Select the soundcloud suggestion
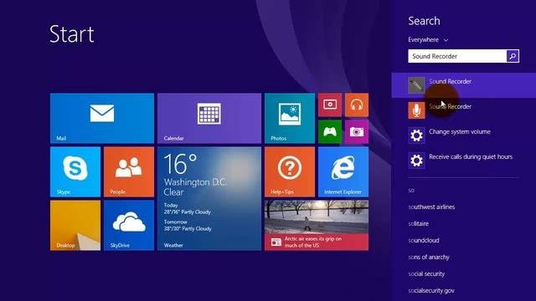536x301 pixels. [x=424, y=240]
